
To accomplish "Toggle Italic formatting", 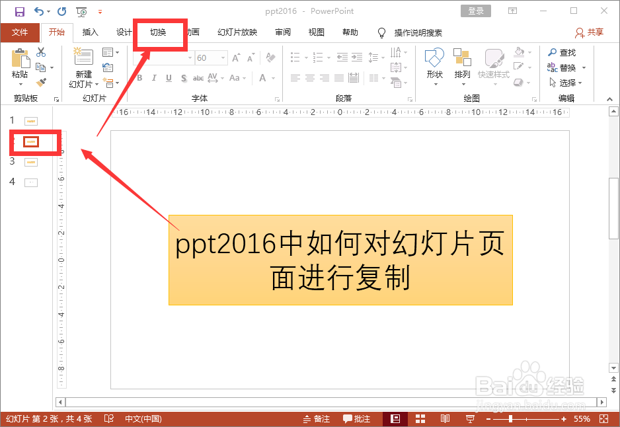I will point(154,78).
